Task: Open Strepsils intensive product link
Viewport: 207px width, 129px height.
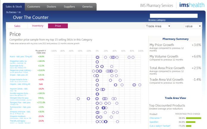Action: 20,113
